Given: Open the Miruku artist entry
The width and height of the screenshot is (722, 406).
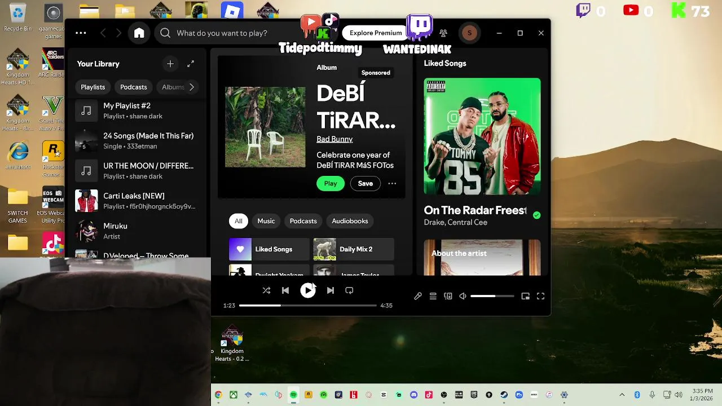Looking at the screenshot, I should [136, 231].
